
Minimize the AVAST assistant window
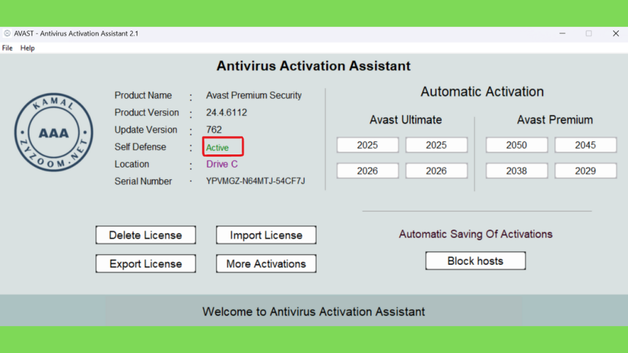562,34
